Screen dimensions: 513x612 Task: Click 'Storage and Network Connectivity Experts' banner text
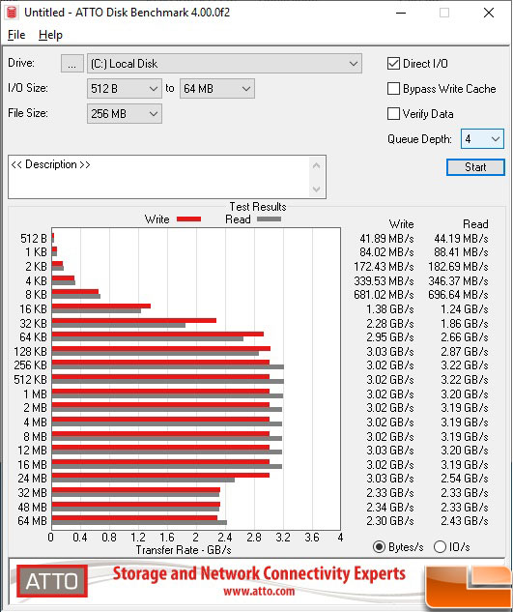[259, 574]
